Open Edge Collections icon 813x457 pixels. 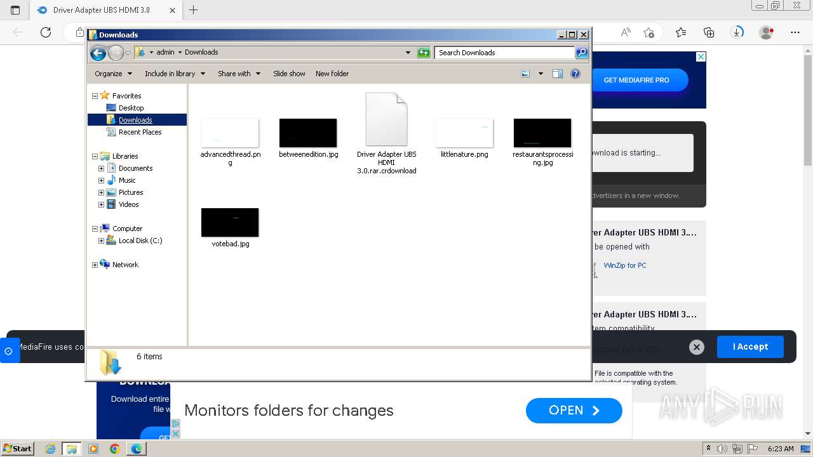(709, 32)
